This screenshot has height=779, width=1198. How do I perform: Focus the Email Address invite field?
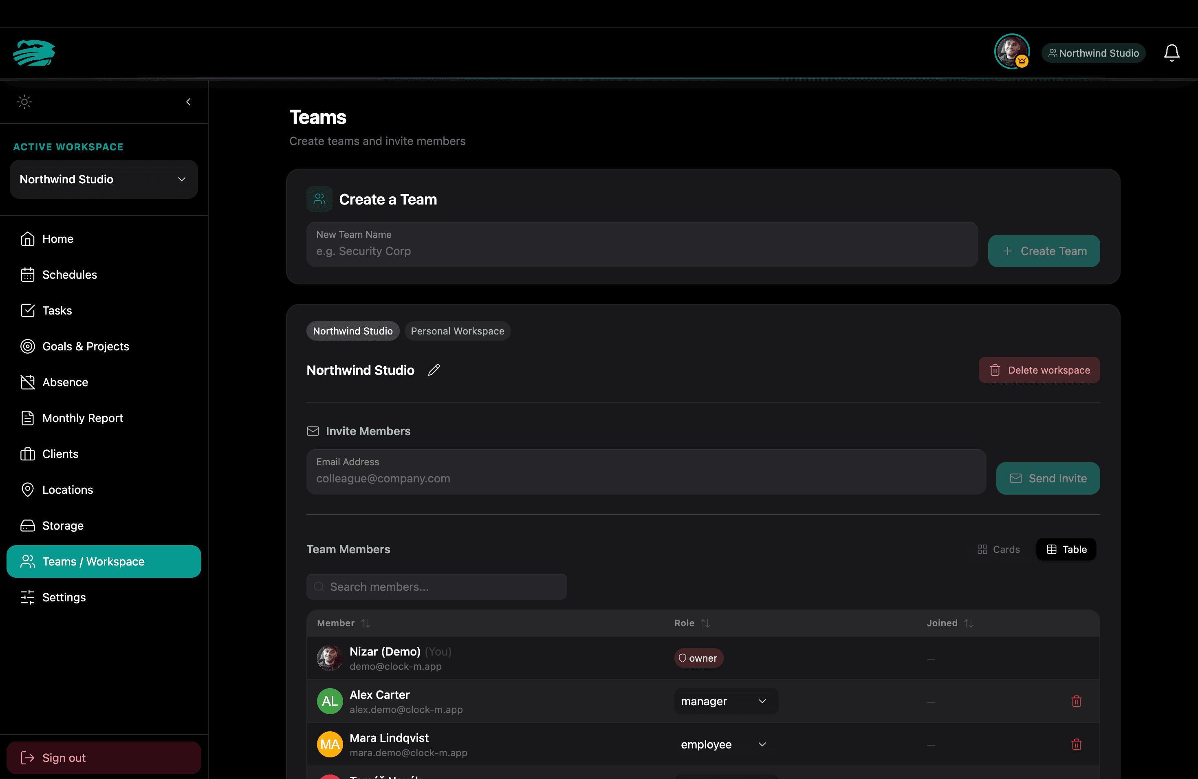(646, 471)
